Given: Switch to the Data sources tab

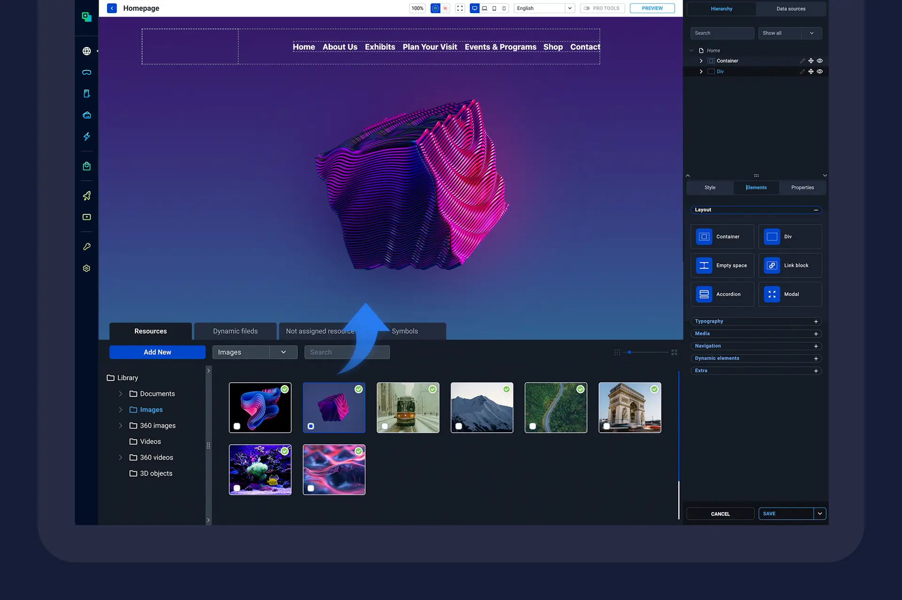Looking at the screenshot, I should (x=791, y=9).
